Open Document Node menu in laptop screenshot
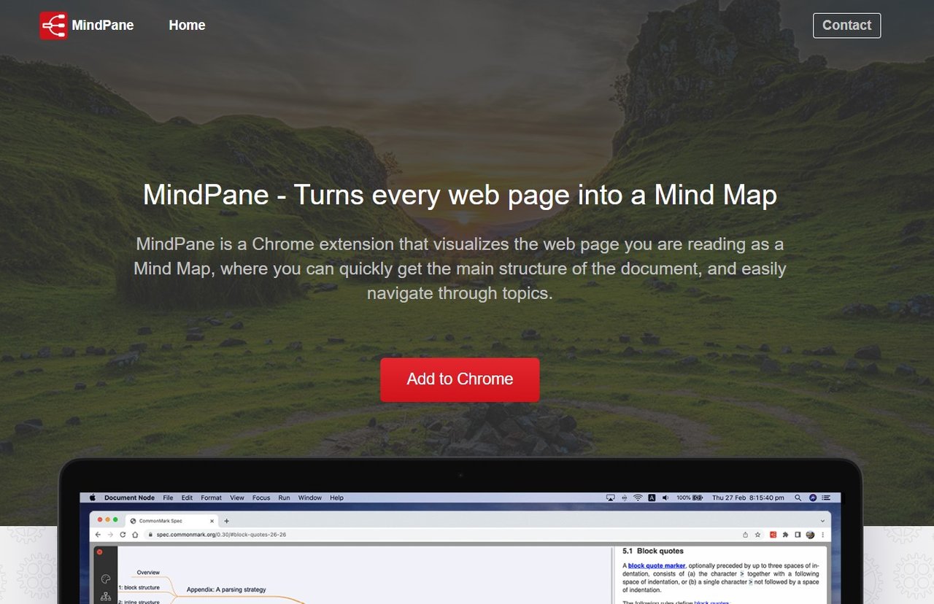The width and height of the screenshot is (934, 604). click(129, 497)
